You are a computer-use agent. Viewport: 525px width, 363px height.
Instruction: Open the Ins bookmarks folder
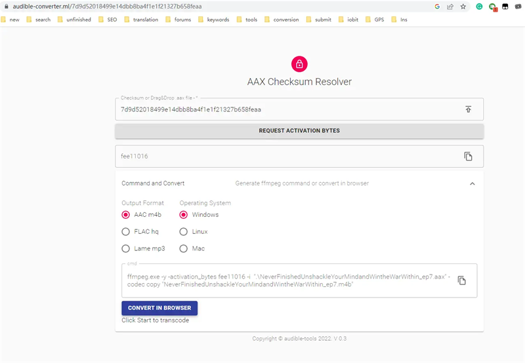[x=400, y=20]
